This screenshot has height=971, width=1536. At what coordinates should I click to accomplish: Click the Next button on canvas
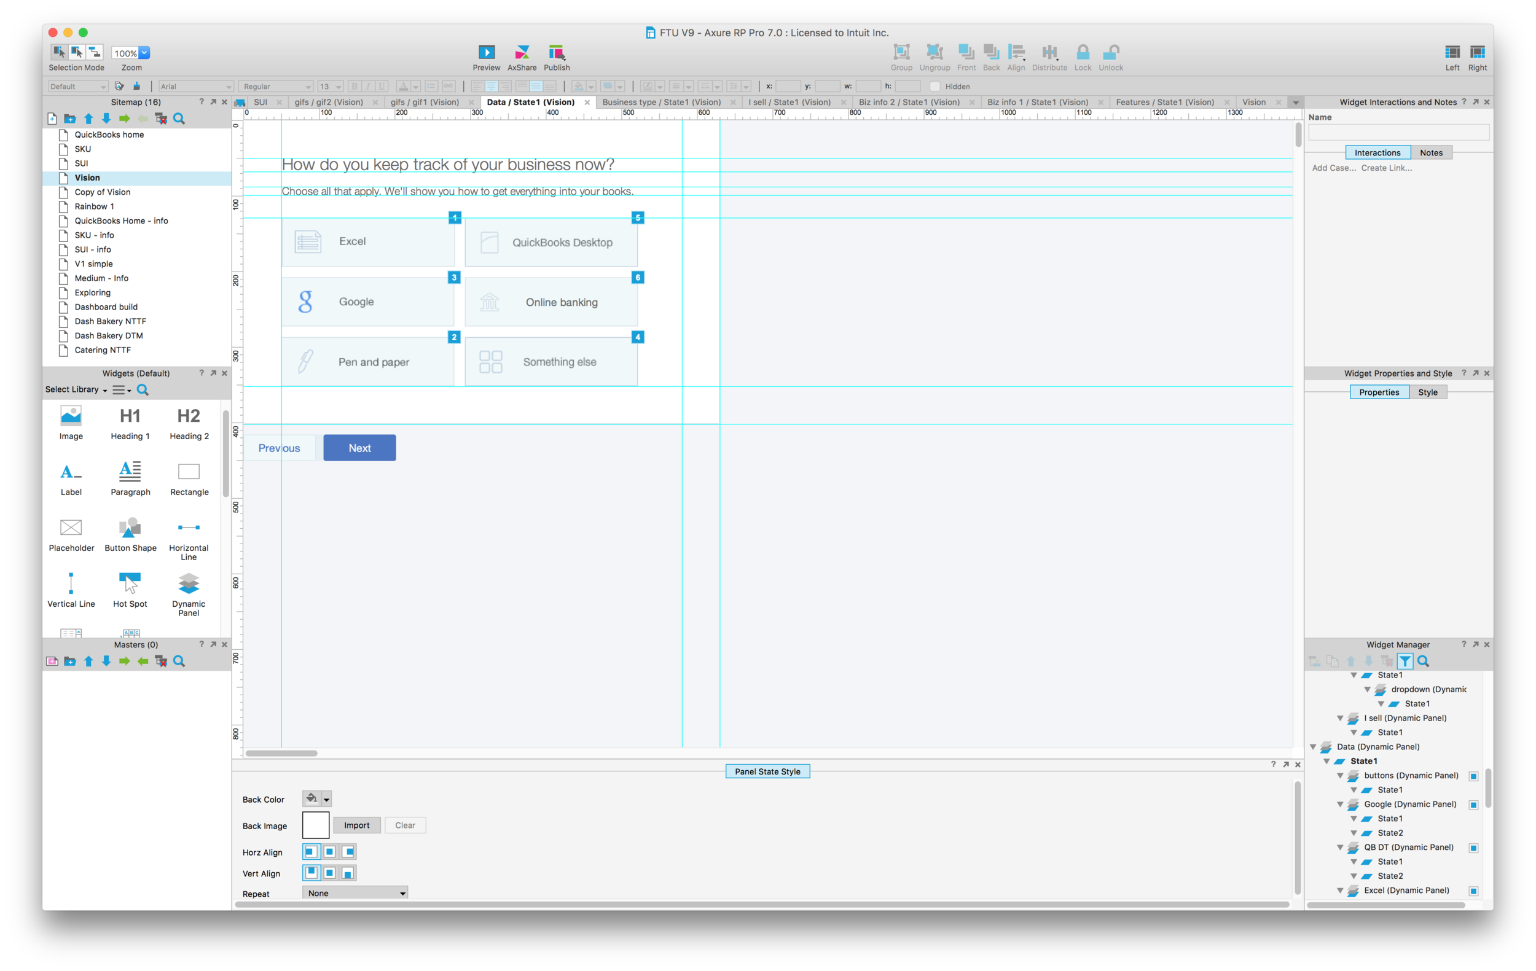(x=360, y=448)
